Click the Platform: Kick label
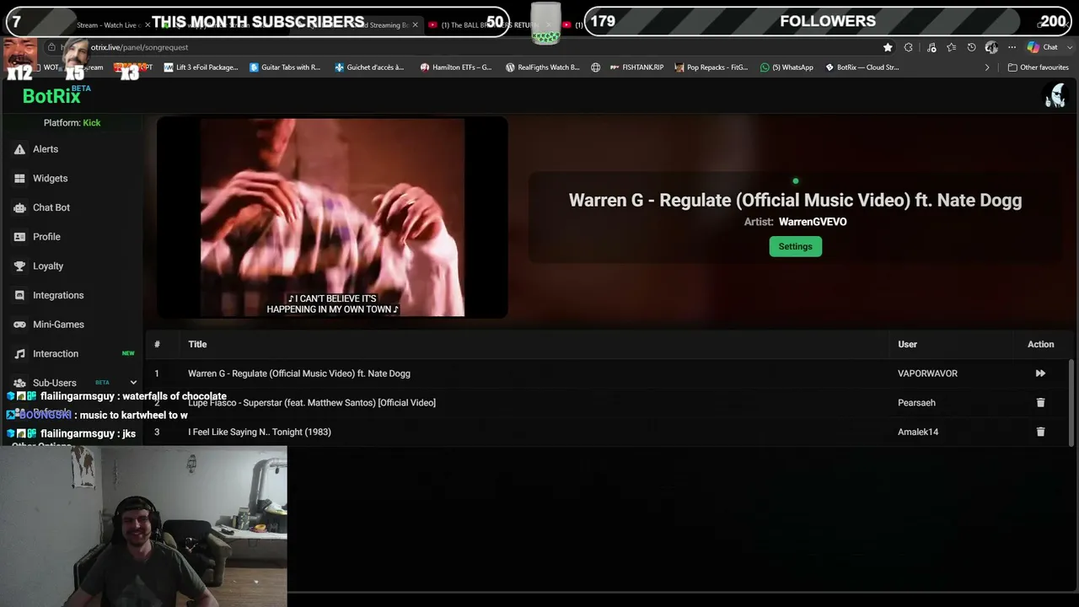1079x607 pixels. [72, 123]
